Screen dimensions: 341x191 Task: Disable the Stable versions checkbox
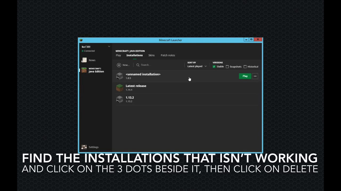point(214,67)
